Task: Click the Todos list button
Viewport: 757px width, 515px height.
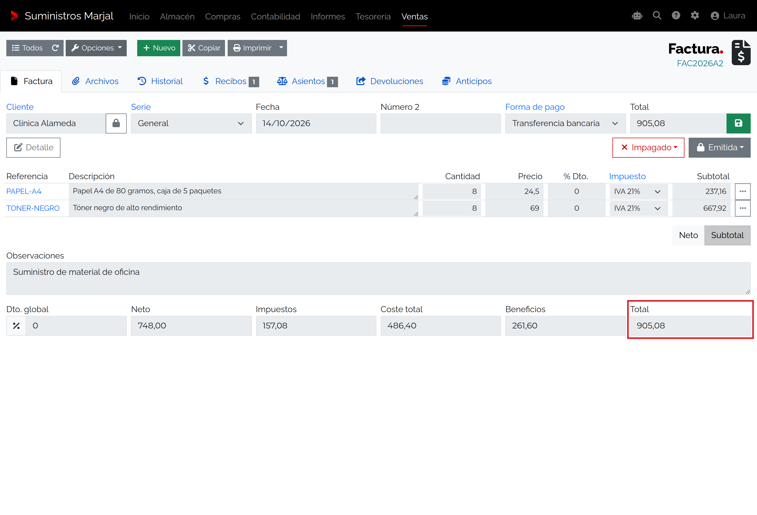Action: click(x=27, y=48)
